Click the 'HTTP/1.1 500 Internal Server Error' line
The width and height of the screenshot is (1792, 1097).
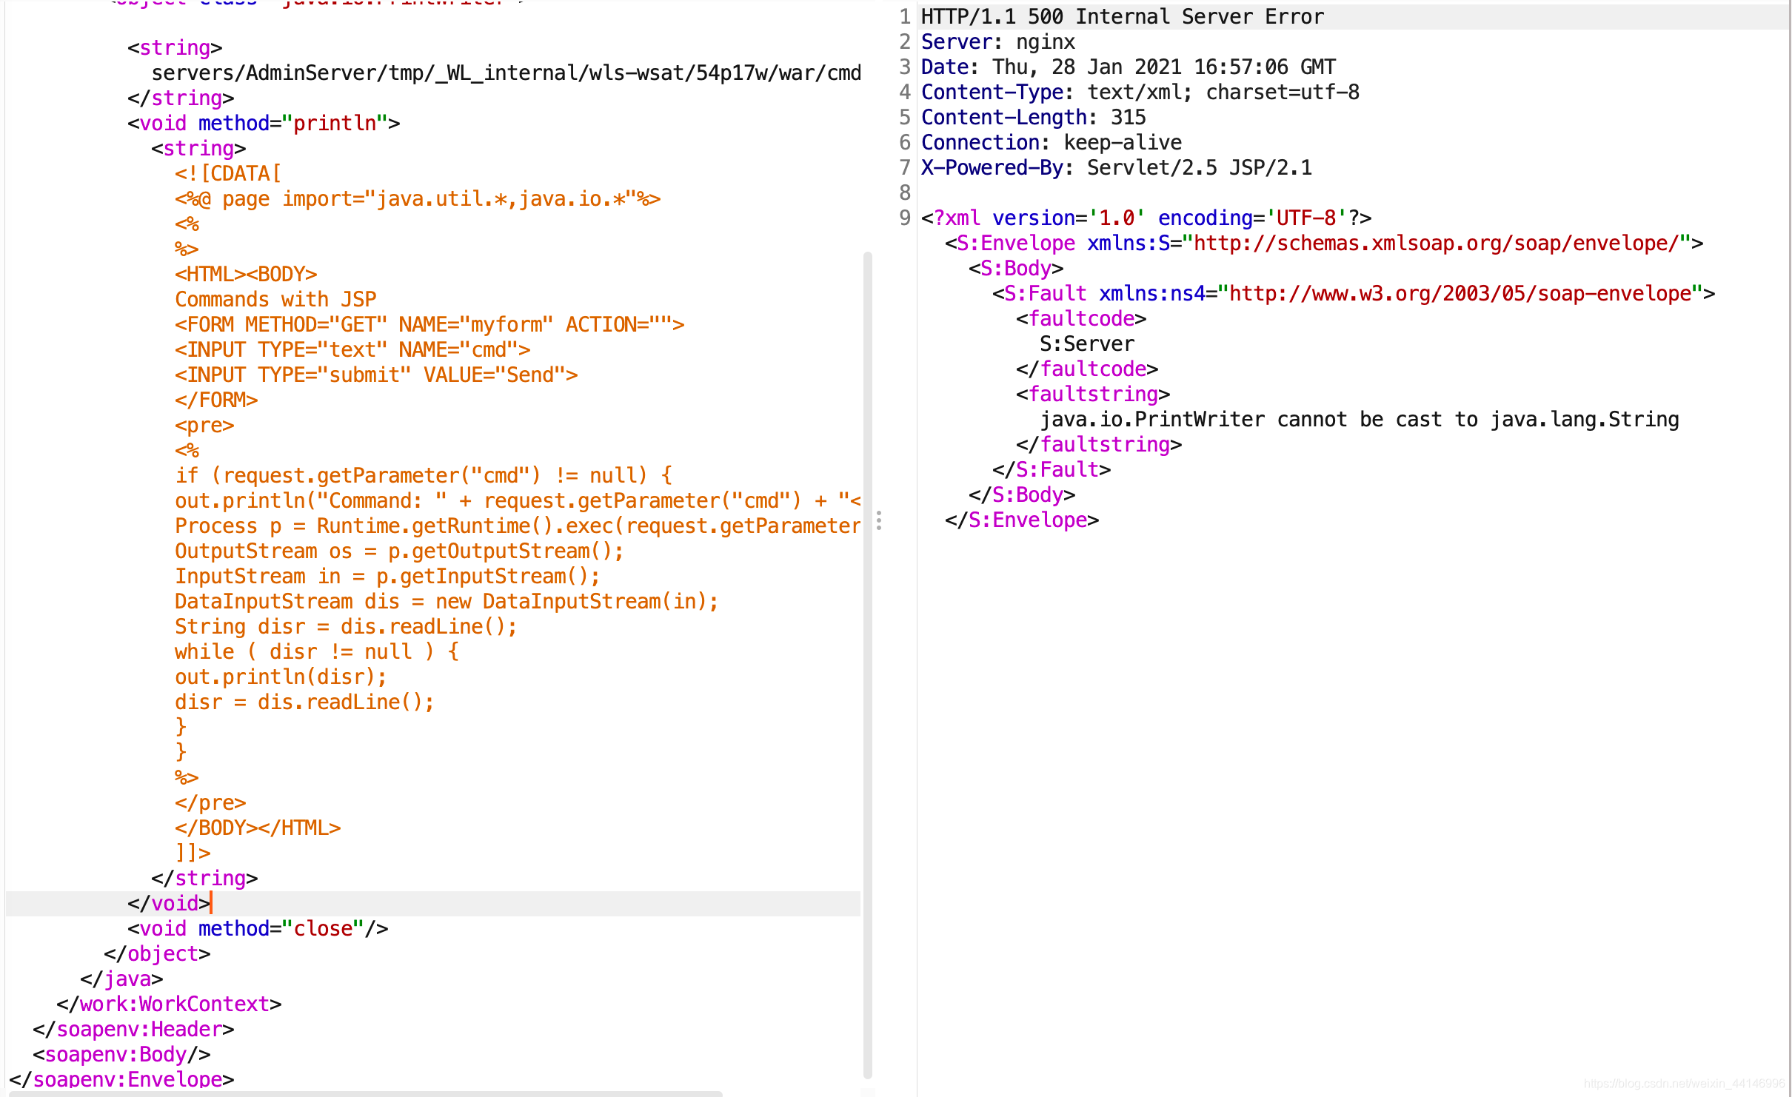(1122, 16)
